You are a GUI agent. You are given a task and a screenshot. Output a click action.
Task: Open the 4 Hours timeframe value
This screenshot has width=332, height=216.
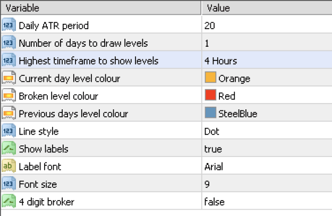[x=220, y=61]
